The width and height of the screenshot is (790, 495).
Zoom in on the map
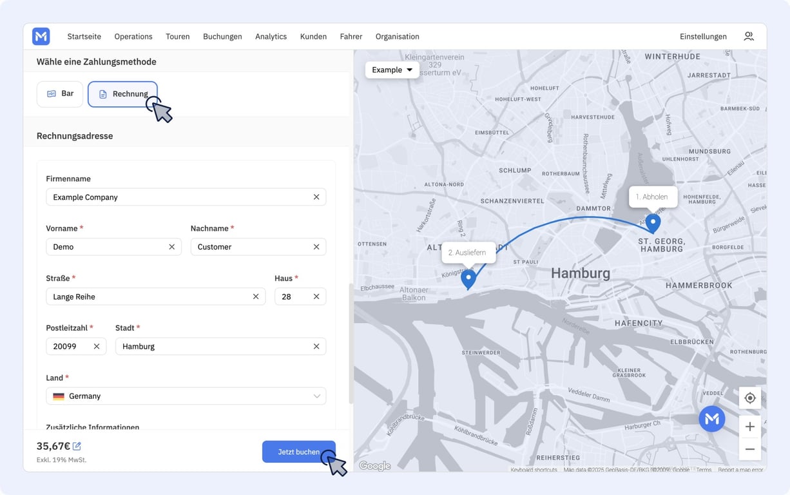(750, 427)
